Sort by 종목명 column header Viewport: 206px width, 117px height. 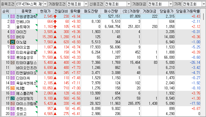(x=27, y=11)
